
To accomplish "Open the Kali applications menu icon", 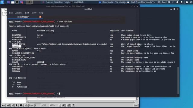I will pos(2,2).
